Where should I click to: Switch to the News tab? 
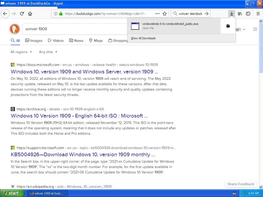click(76, 41)
